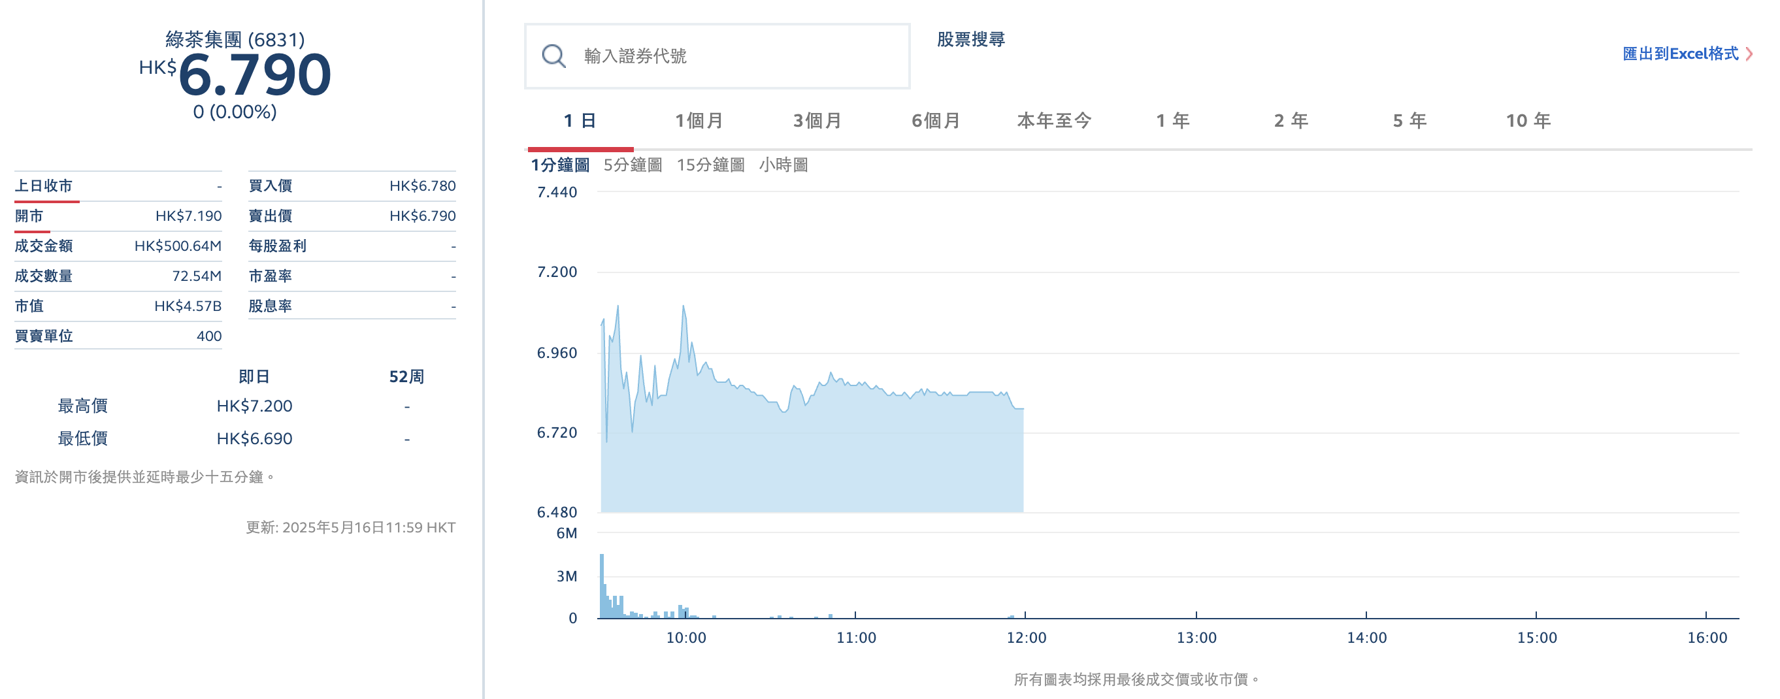Show the 10年 chart
This screenshot has height=699, width=1780.
[1527, 120]
